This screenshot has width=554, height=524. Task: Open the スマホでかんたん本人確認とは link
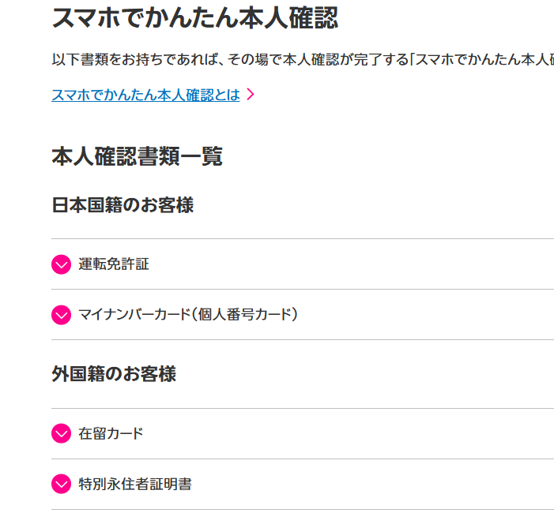145,95
